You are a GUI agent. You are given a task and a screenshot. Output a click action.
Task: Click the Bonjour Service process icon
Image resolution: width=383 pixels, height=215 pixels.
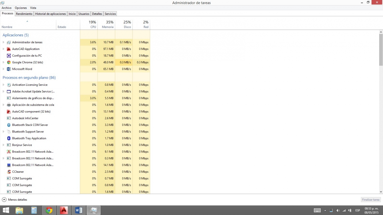tap(9, 145)
